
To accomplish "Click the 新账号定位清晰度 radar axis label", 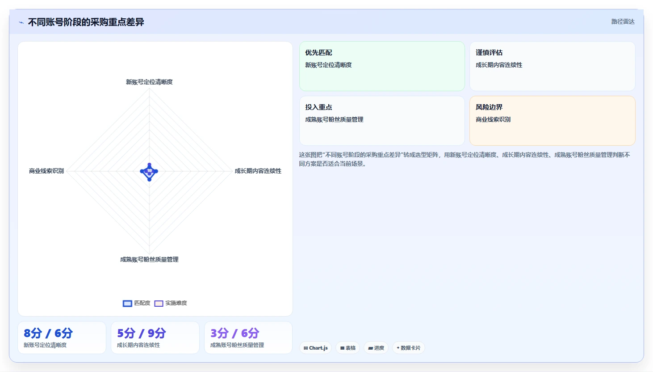I will pyautogui.click(x=149, y=82).
